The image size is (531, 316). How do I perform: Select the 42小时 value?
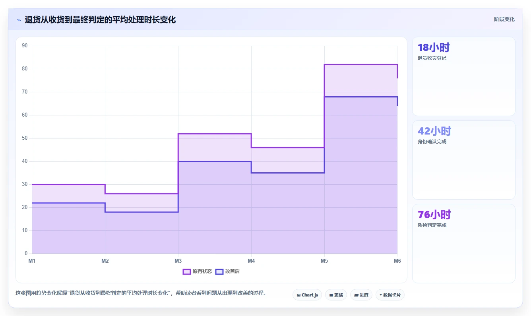(x=434, y=131)
